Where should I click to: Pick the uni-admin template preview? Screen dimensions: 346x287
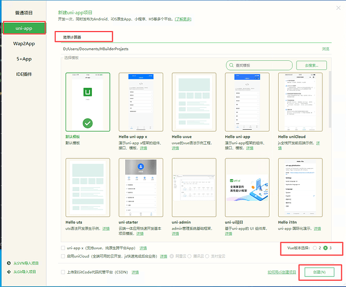[x=194, y=188]
